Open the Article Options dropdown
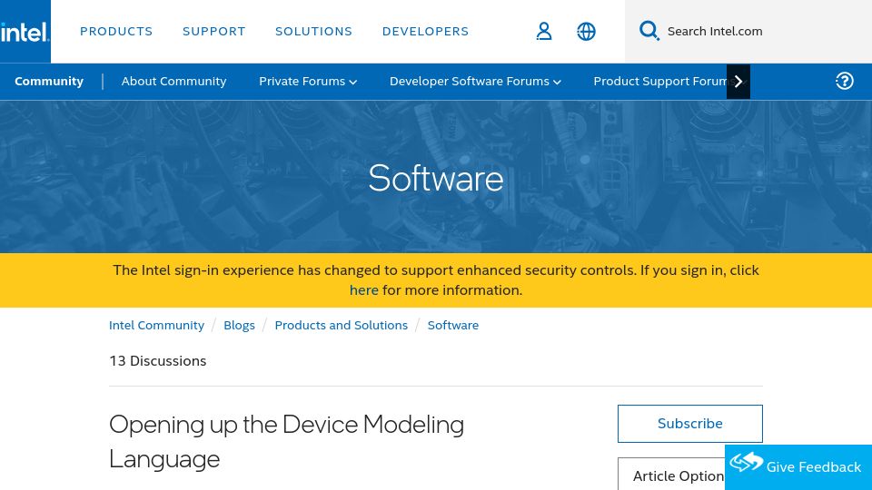Image resolution: width=872 pixels, height=490 pixels. (672, 475)
